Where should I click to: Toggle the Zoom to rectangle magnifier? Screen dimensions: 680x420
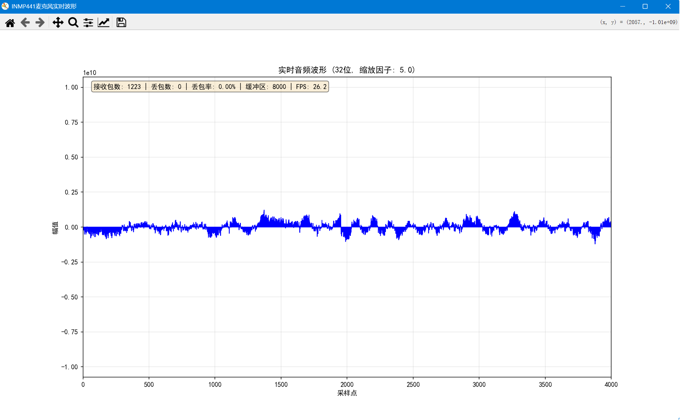pyautogui.click(x=73, y=22)
